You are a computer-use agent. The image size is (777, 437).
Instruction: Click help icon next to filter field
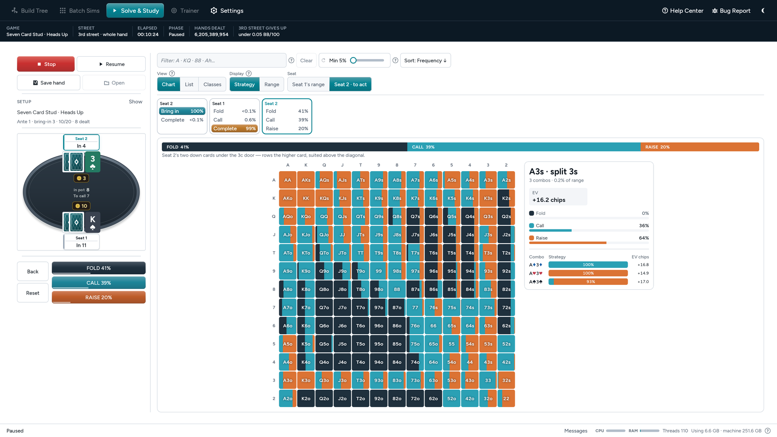click(291, 60)
